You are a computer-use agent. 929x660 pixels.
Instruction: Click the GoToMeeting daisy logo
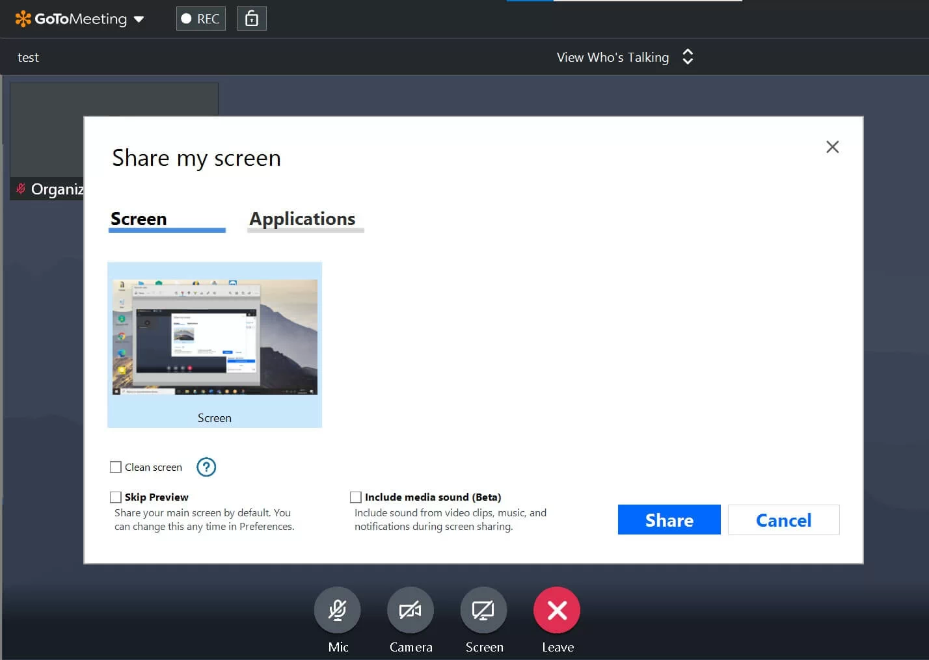pos(23,18)
